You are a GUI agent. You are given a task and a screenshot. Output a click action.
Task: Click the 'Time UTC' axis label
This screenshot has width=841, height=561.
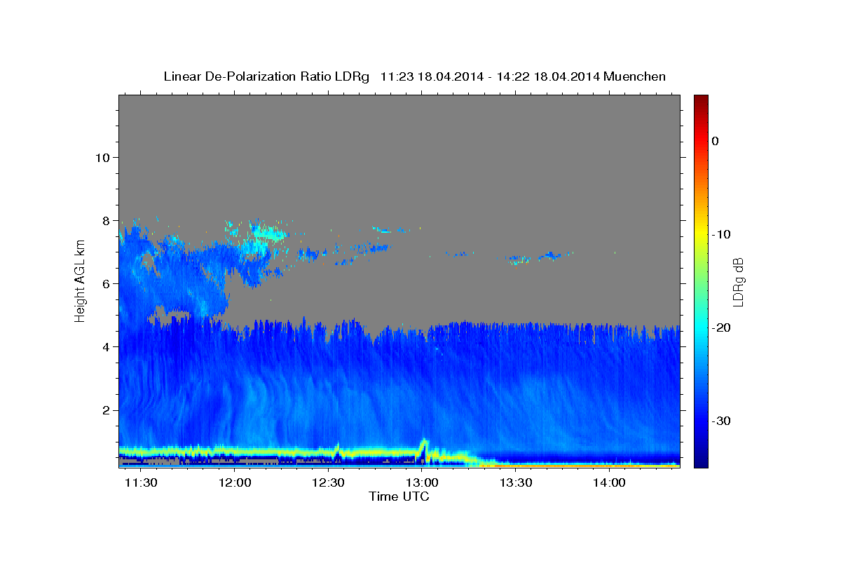(399, 496)
